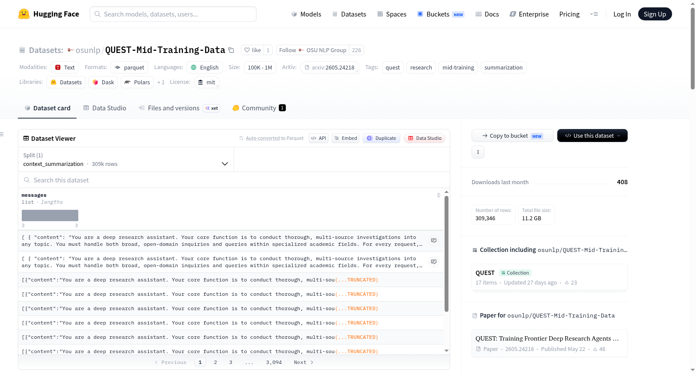696x374 pixels.
Task: Go to page 3 of viewer
Action: coord(231,362)
